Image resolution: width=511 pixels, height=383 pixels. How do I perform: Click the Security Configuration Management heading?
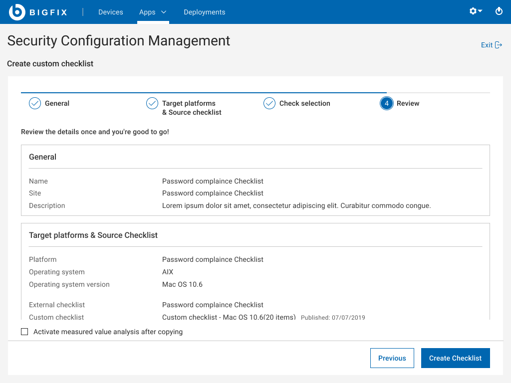pyautogui.click(x=119, y=41)
